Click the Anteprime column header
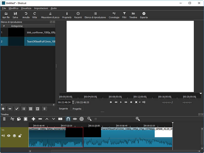204x153 pixels. click(17, 26)
